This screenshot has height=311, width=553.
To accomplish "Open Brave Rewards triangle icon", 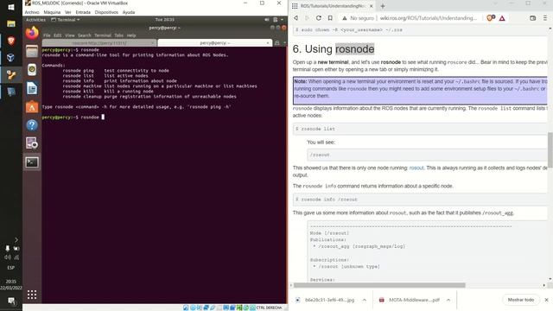I will (502, 18).
